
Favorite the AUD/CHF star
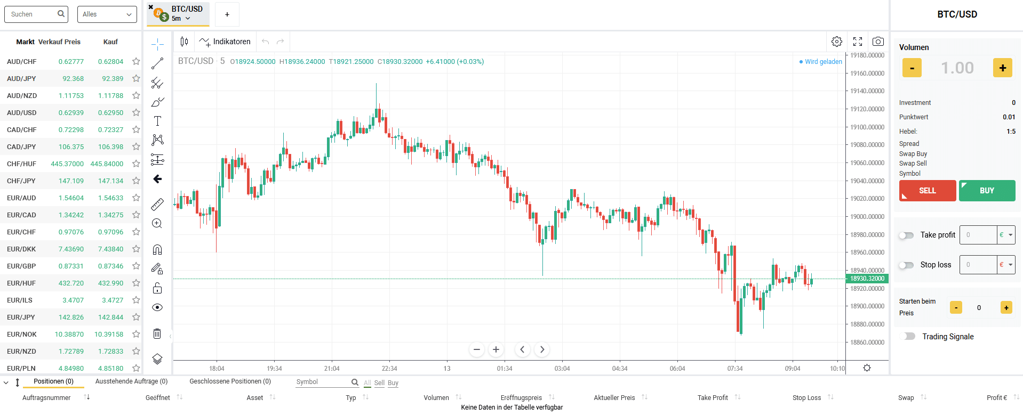pos(136,61)
